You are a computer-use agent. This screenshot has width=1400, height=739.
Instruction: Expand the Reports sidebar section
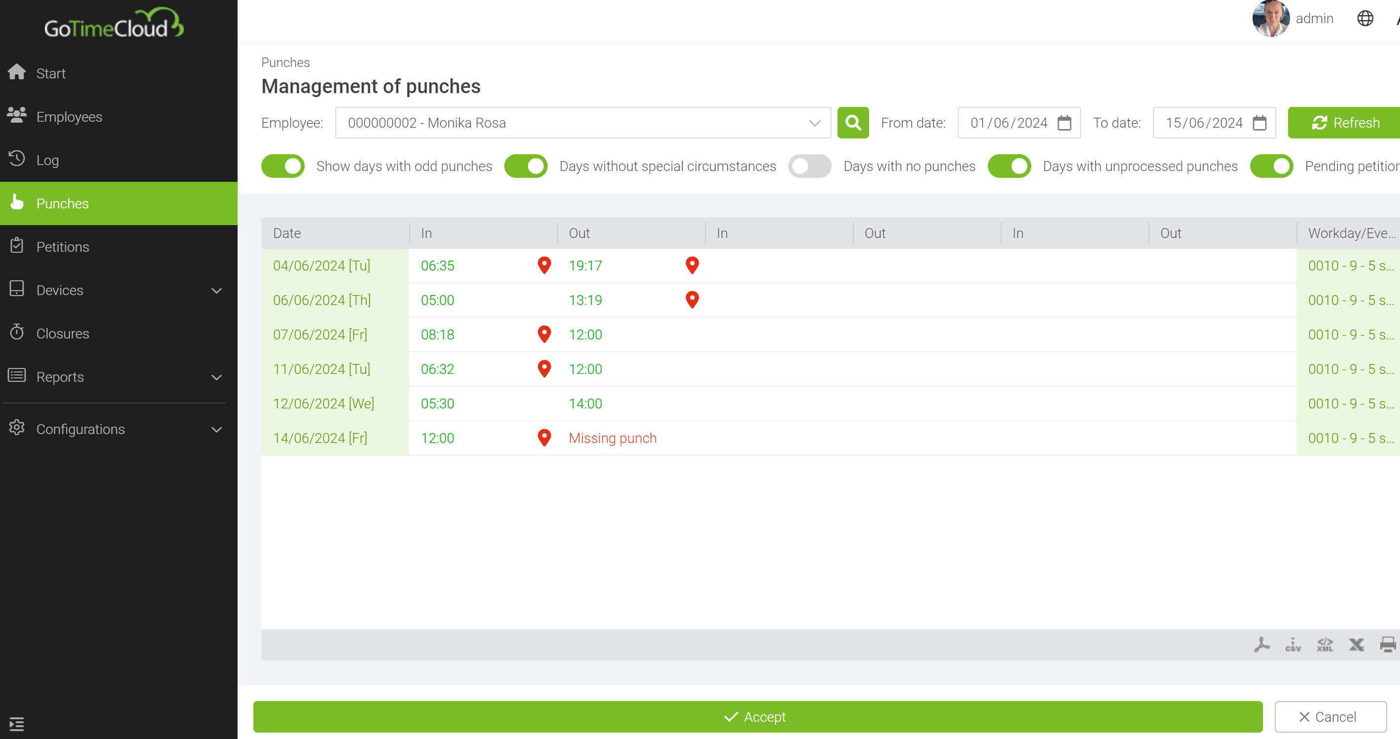pos(118,377)
